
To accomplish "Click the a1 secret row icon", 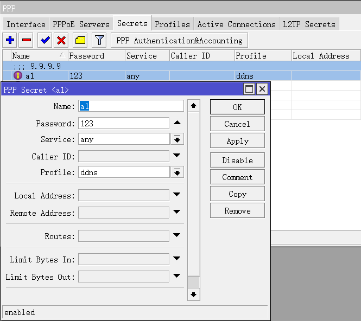I will 17,76.
